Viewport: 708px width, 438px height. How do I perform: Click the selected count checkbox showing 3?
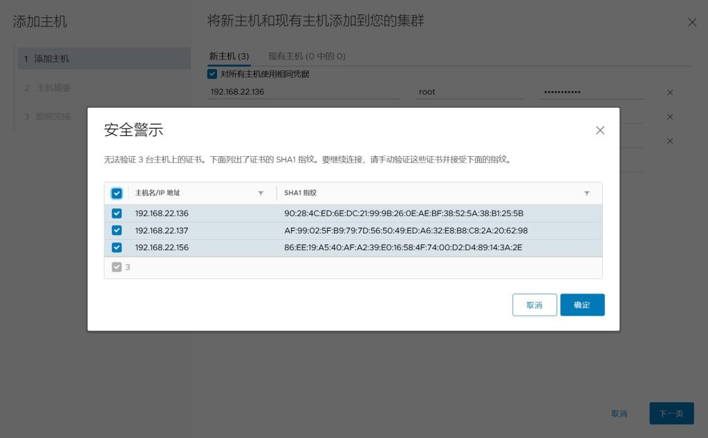click(116, 267)
